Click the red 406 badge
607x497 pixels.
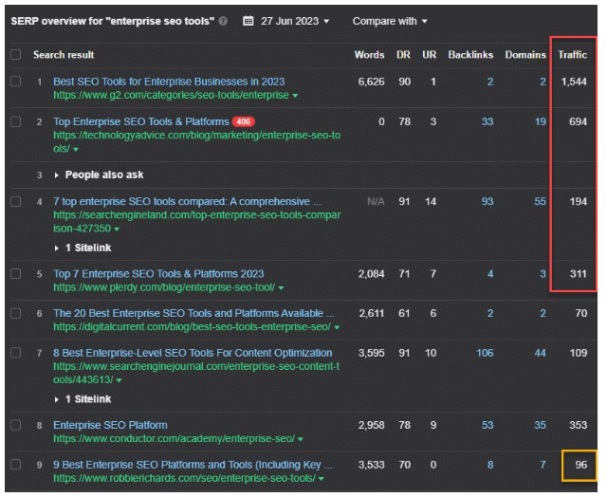[x=243, y=121]
